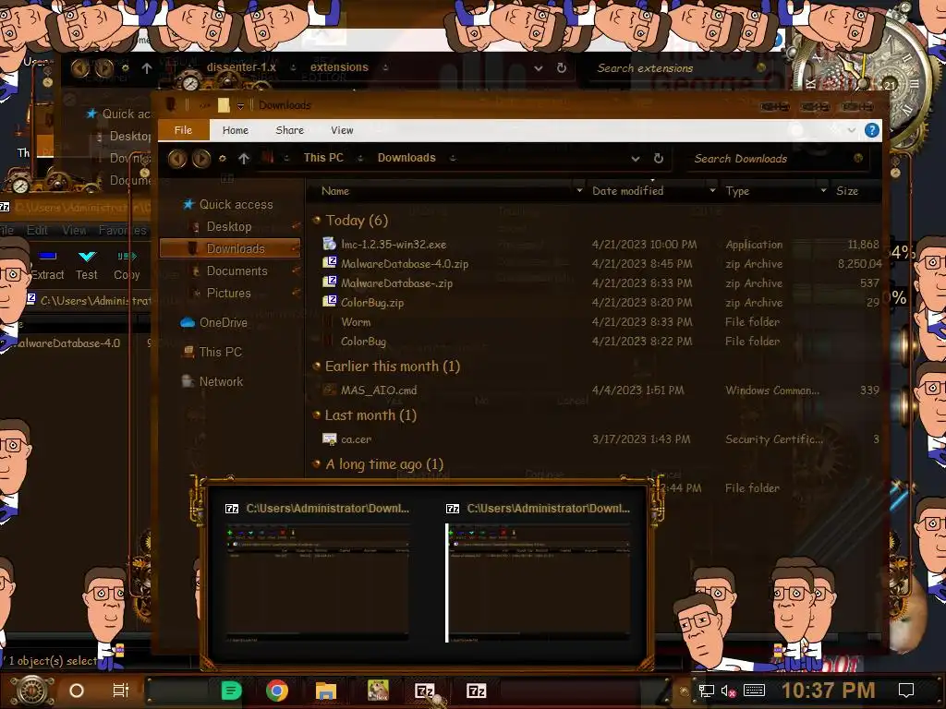Open the Start menu
This screenshot has height=709, width=946.
coord(32,691)
